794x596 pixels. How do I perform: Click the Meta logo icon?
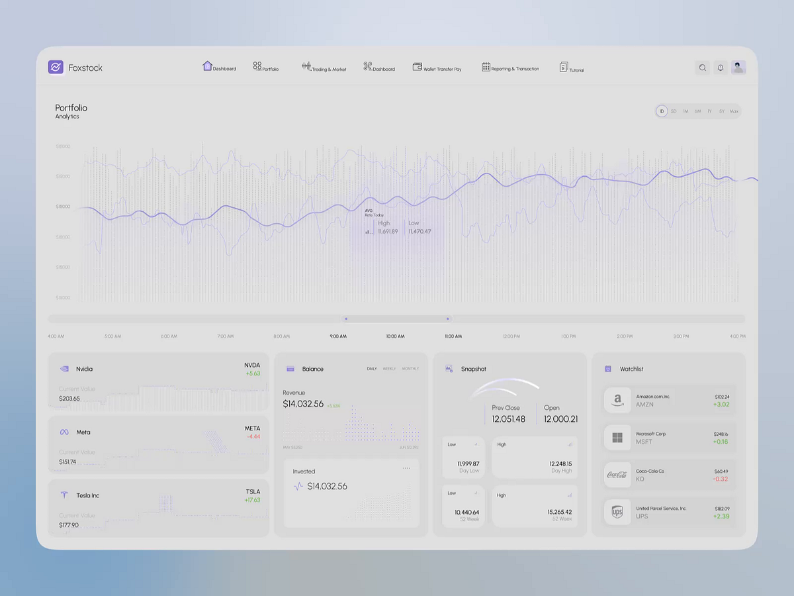pos(64,432)
